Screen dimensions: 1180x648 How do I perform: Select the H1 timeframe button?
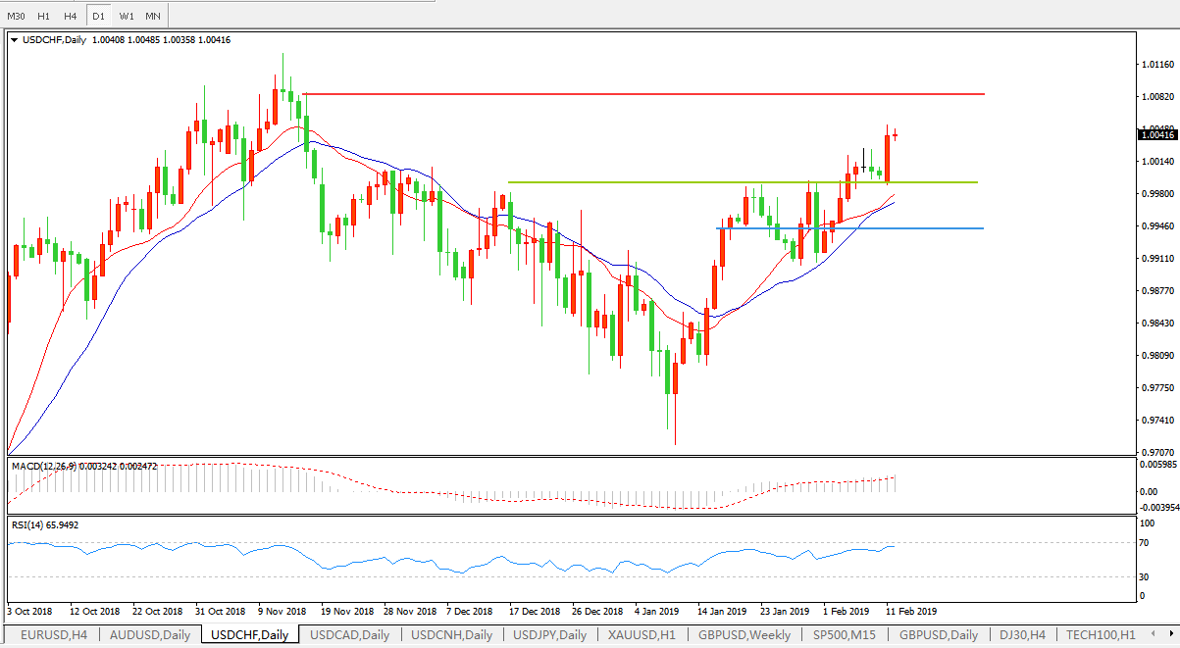point(43,16)
